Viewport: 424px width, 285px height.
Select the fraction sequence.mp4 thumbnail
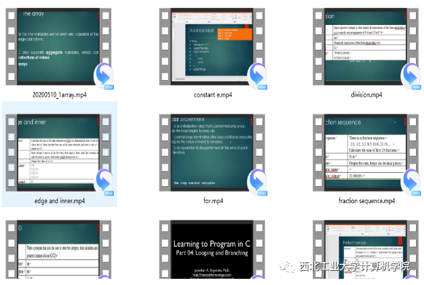point(366,152)
